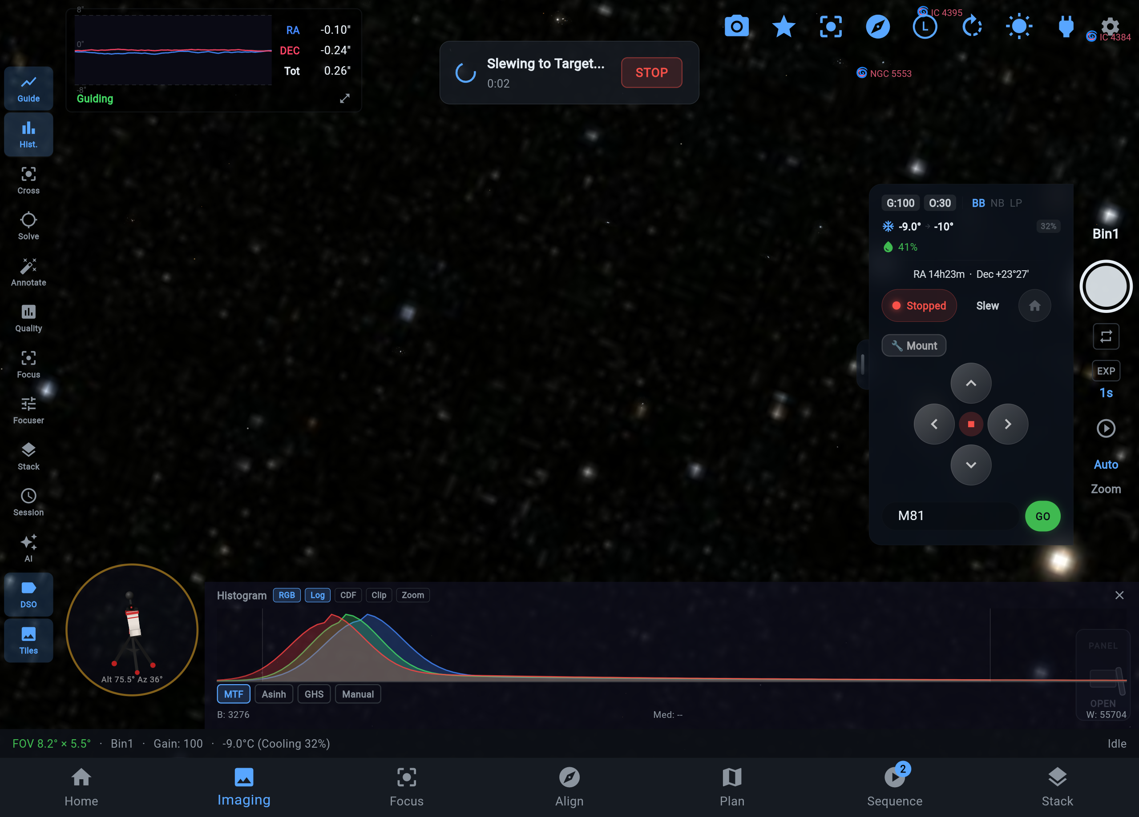The image size is (1139, 817).
Task: Open settings gear icon
Action: coord(1110,26)
